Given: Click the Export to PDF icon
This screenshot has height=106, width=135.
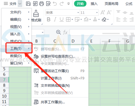Looking at the screenshot, I should (x=35, y=4).
